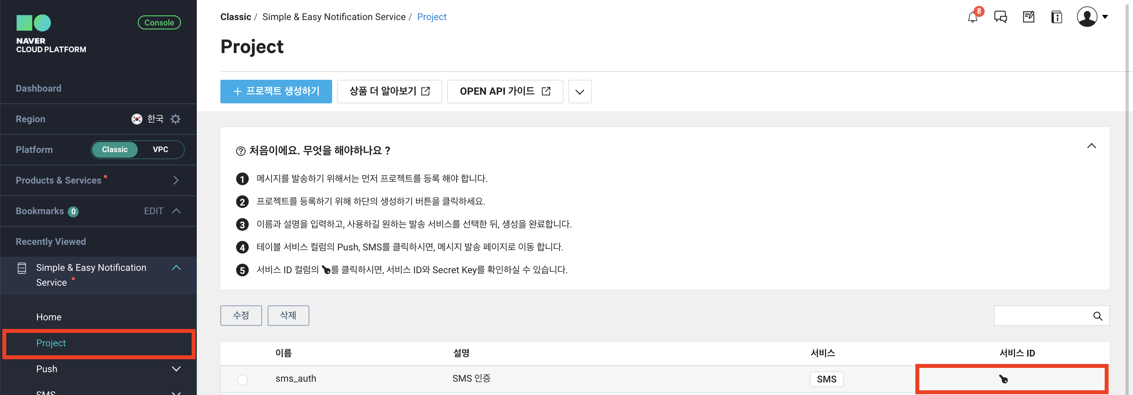Click the 프로젝트 생성하기 button
The height and width of the screenshot is (395, 1133).
(x=276, y=92)
